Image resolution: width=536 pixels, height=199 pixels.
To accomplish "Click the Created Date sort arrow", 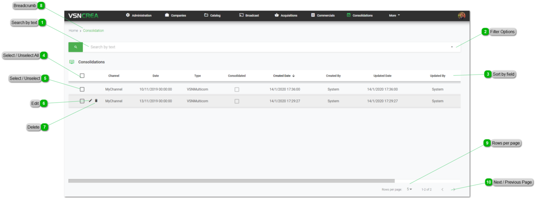I will click(x=294, y=76).
